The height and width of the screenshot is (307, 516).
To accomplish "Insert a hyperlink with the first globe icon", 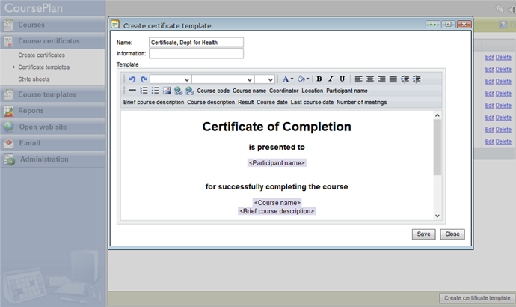I will pyautogui.click(x=178, y=91).
